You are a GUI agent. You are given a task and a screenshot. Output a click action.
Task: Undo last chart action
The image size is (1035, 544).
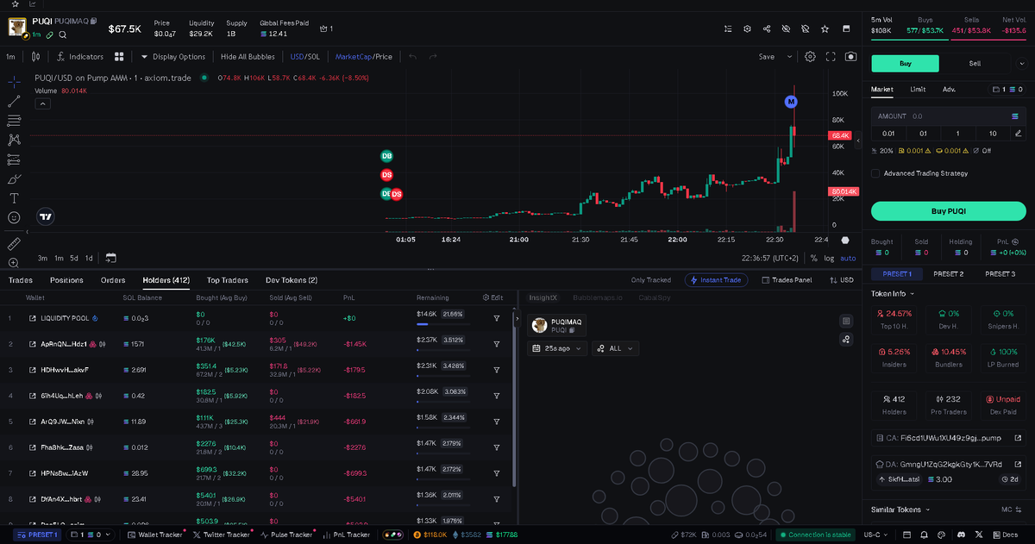point(412,57)
